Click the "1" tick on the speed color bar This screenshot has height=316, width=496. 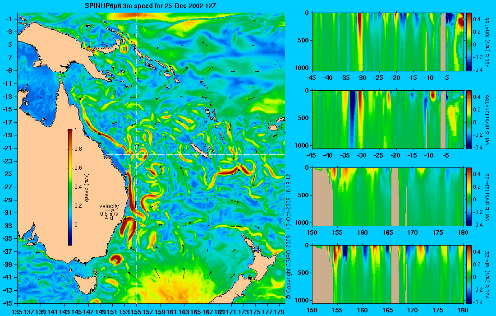[75, 130]
